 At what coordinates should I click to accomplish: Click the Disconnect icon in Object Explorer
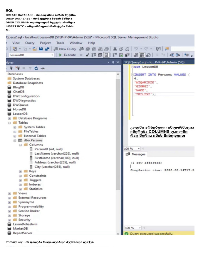18,68
